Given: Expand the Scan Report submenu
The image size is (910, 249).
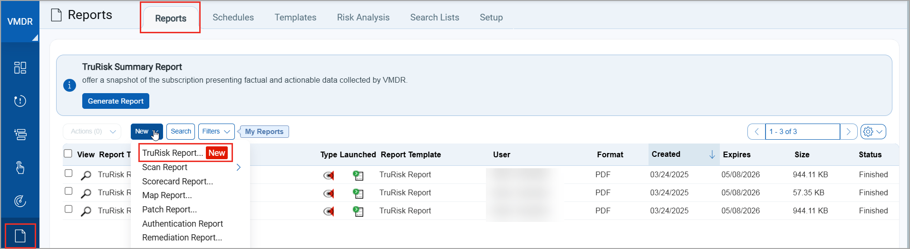Looking at the screenshot, I should coord(238,167).
